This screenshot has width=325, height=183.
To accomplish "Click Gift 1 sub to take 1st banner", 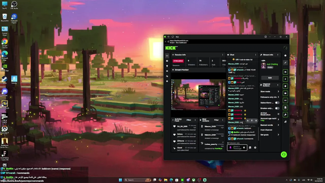I will [243, 59].
